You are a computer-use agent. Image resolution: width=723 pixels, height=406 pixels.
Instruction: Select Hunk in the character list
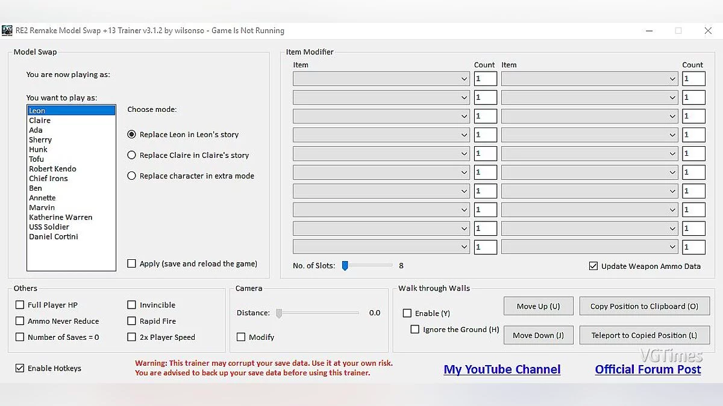(38, 149)
